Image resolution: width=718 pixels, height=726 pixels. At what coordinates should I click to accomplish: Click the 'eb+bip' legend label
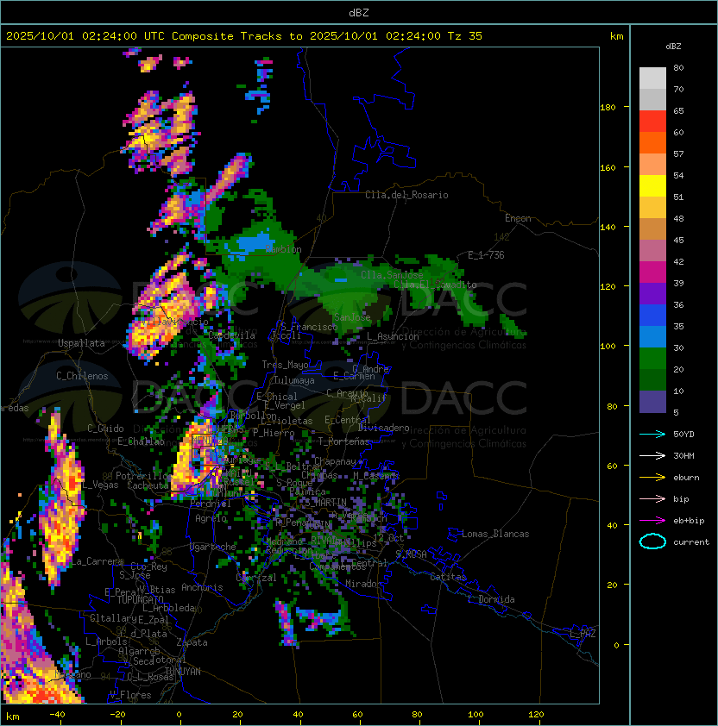689,521
